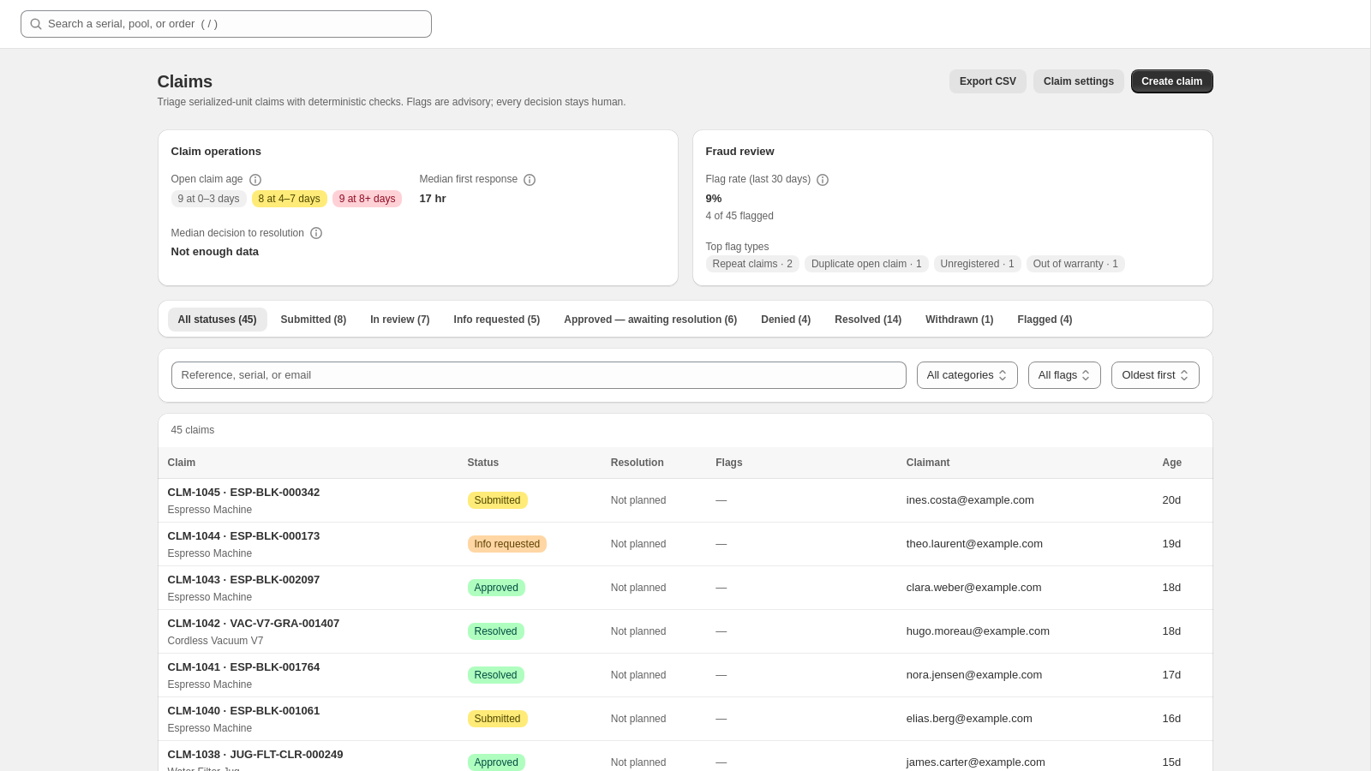
Task: Focus the serial, pool, or order search box
Action: (226, 24)
